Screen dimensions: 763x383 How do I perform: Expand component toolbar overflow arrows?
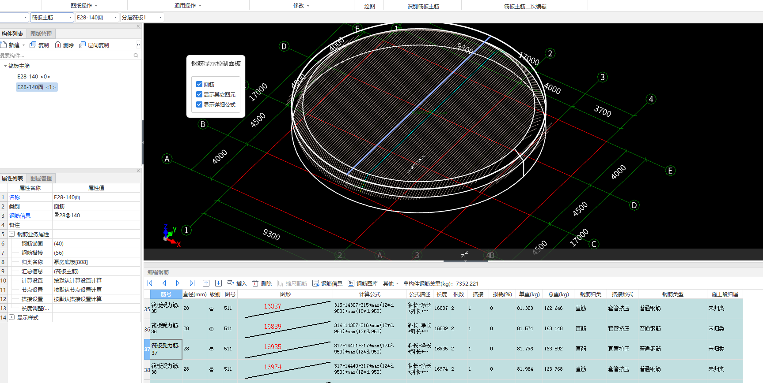[138, 45]
